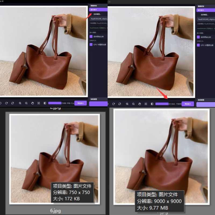The width and height of the screenshot is (215, 215).
Task: Zoom in on image in left window
Action: tap(20, 103)
